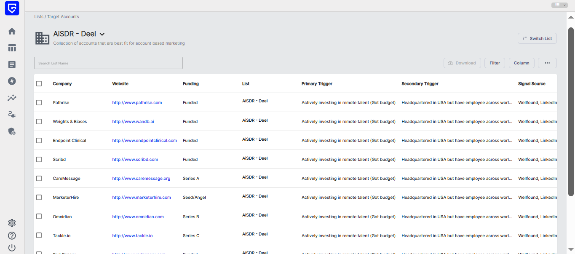
Task: Open the caremessage.org website link
Action: click(141, 179)
